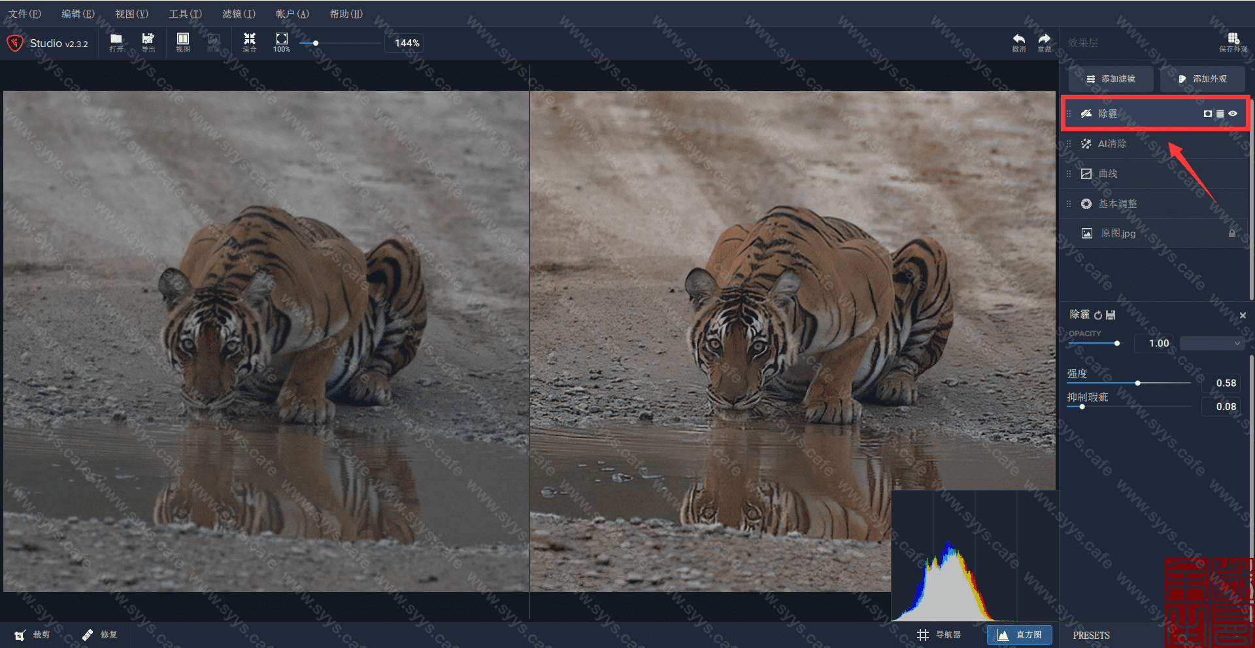Toggle the mask icon on 除霾 layer
Image resolution: width=1255 pixels, height=648 pixels.
pyautogui.click(x=1207, y=114)
